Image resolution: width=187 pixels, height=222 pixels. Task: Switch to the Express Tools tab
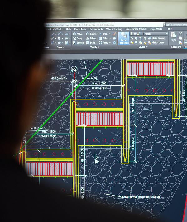coord(96,29)
